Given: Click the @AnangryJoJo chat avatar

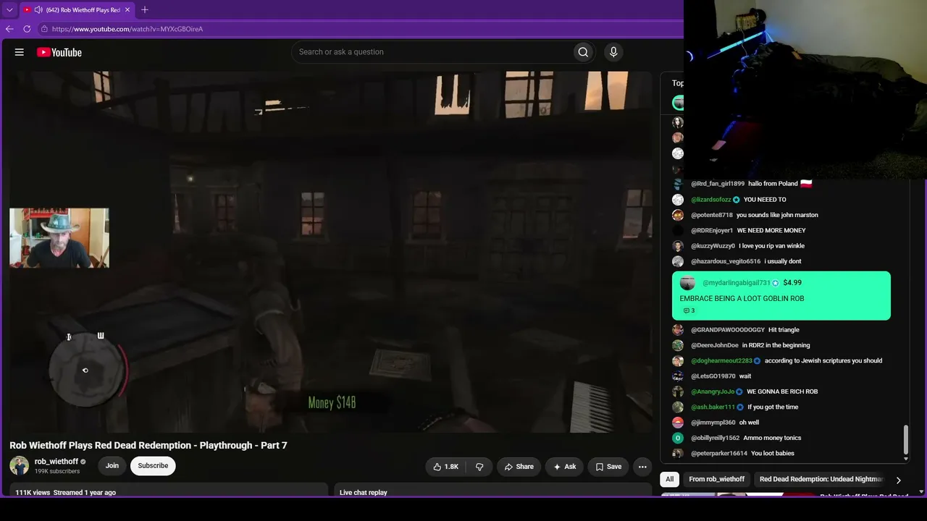Looking at the screenshot, I should point(678,391).
